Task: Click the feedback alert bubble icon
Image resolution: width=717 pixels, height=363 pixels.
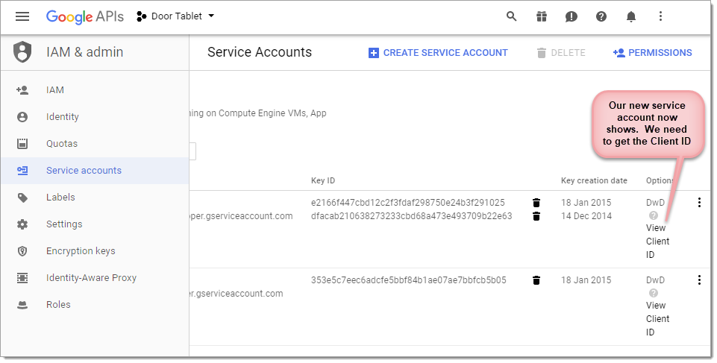Action: (571, 16)
